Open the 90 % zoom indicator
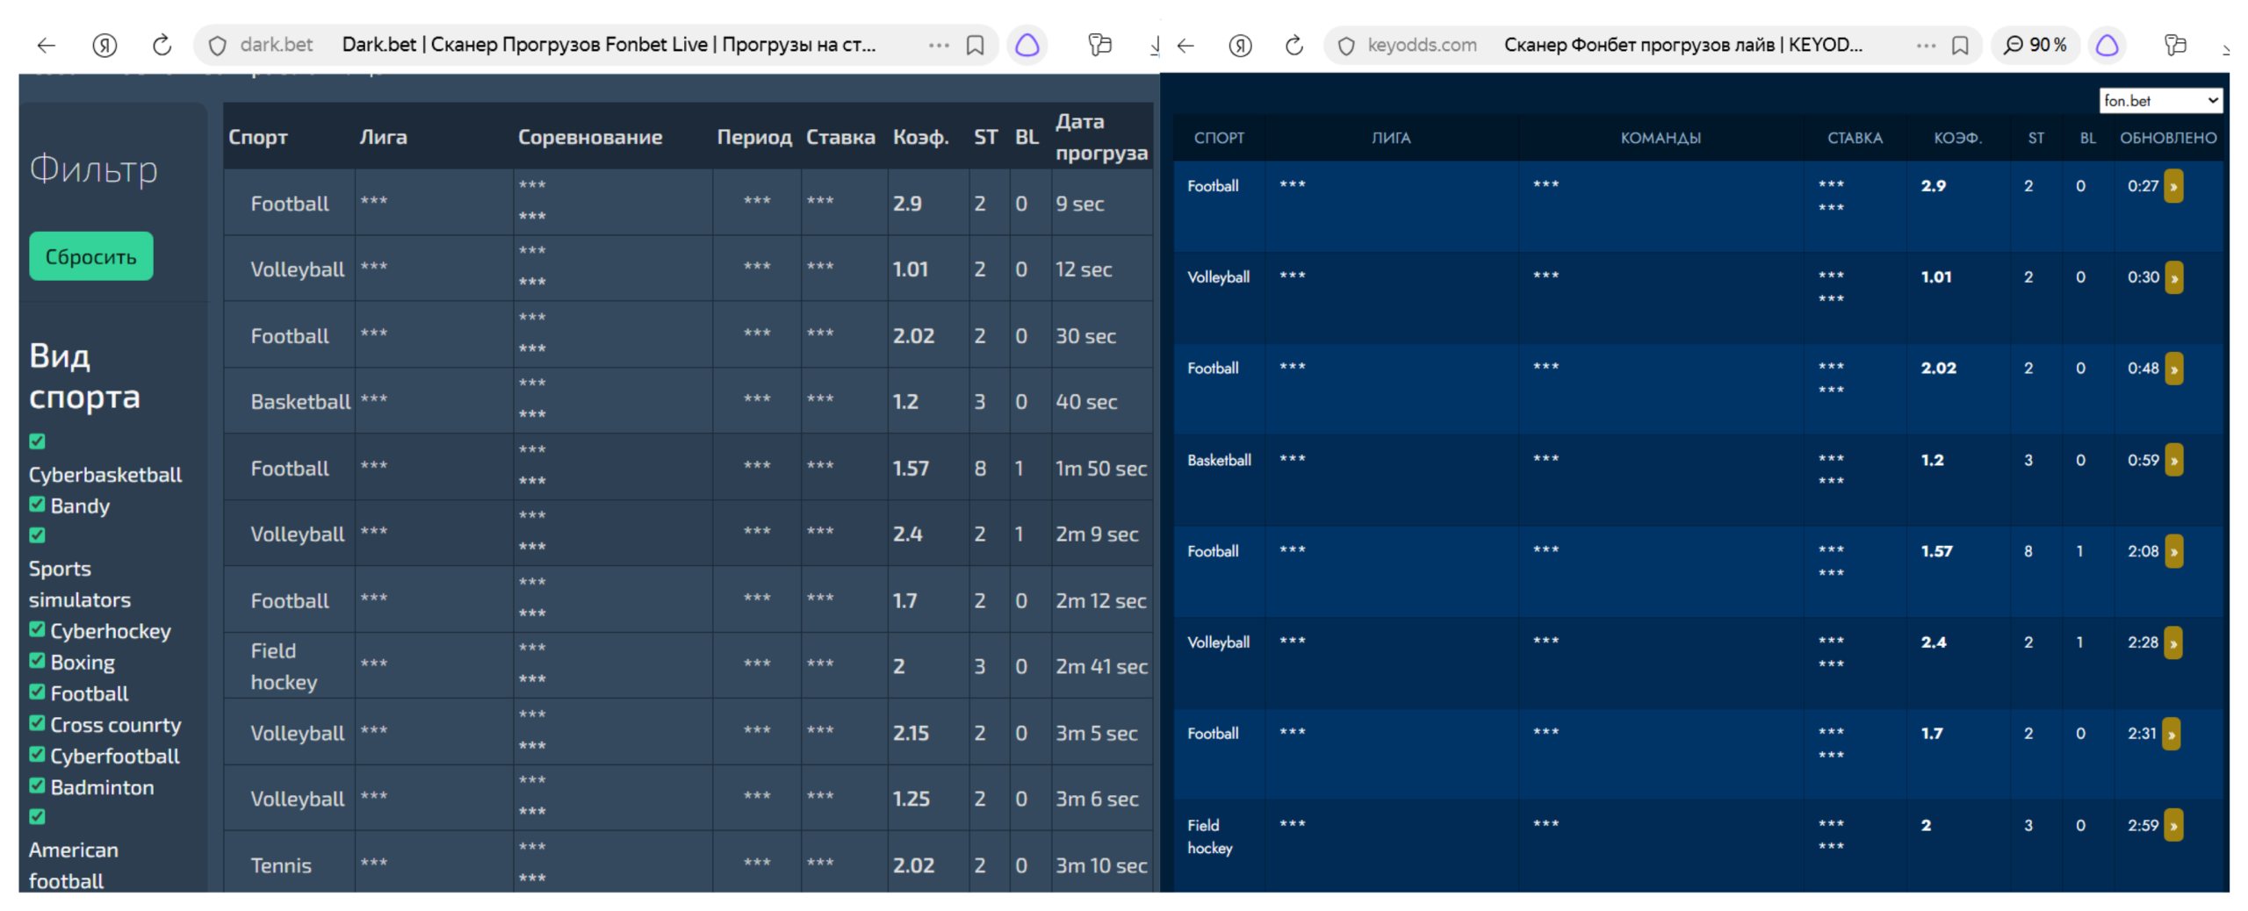 click(2035, 45)
